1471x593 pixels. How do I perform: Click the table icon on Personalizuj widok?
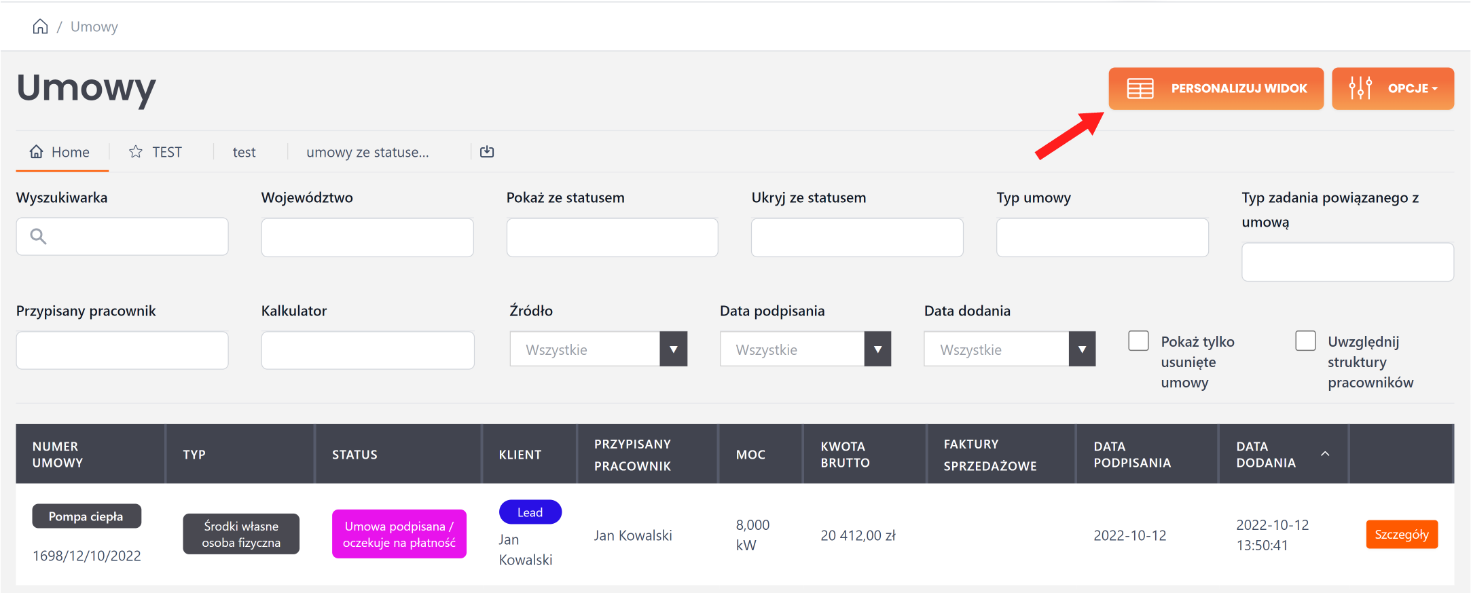1140,89
